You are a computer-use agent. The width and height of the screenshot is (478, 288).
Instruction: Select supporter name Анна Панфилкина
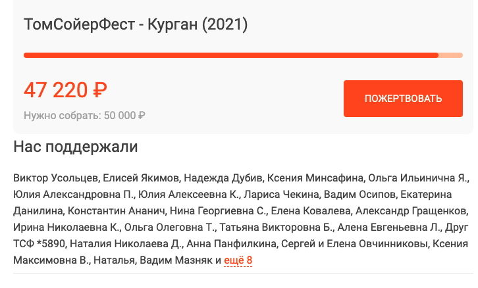point(231,244)
